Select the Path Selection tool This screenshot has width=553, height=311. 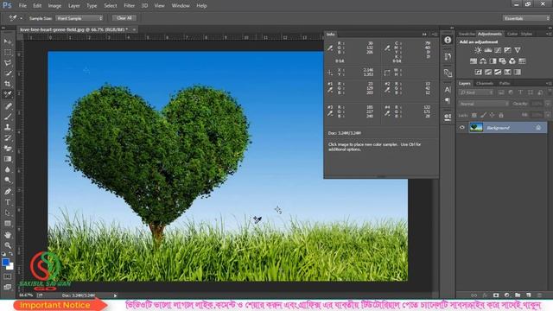coord(8,213)
